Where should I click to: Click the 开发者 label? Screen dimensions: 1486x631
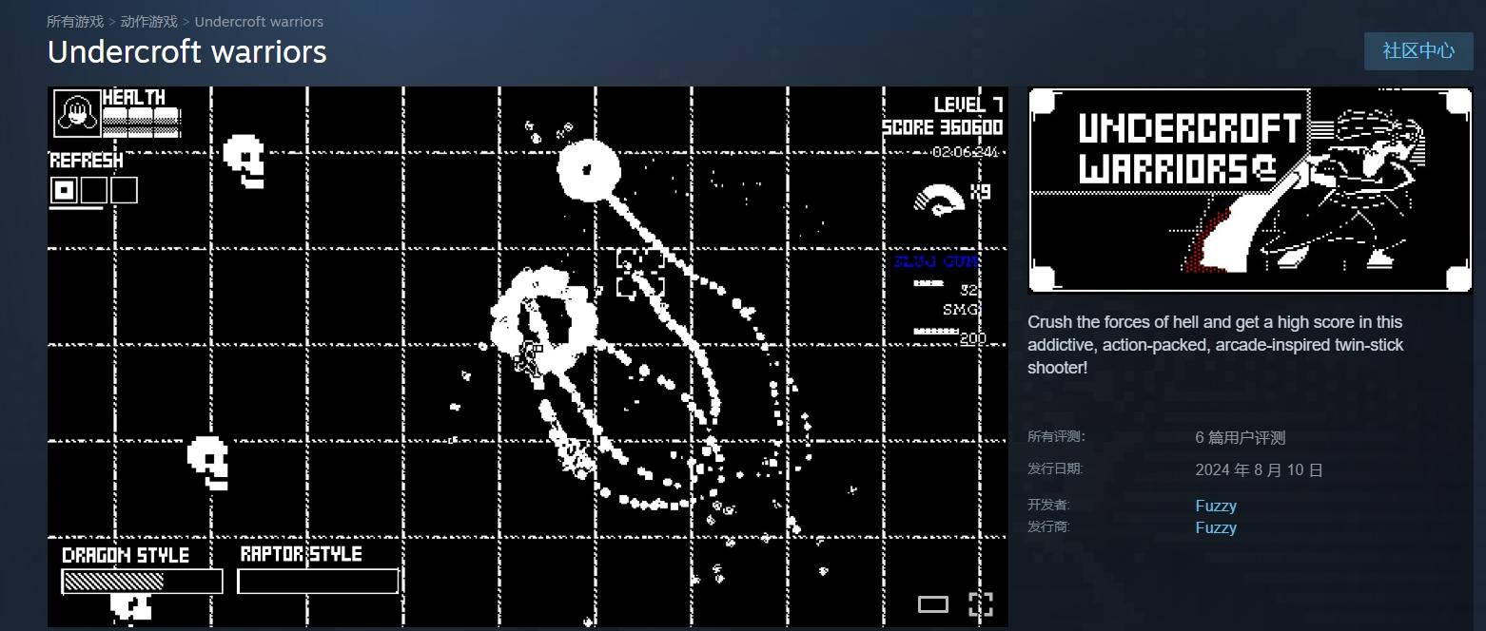[x=1048, y=505]
